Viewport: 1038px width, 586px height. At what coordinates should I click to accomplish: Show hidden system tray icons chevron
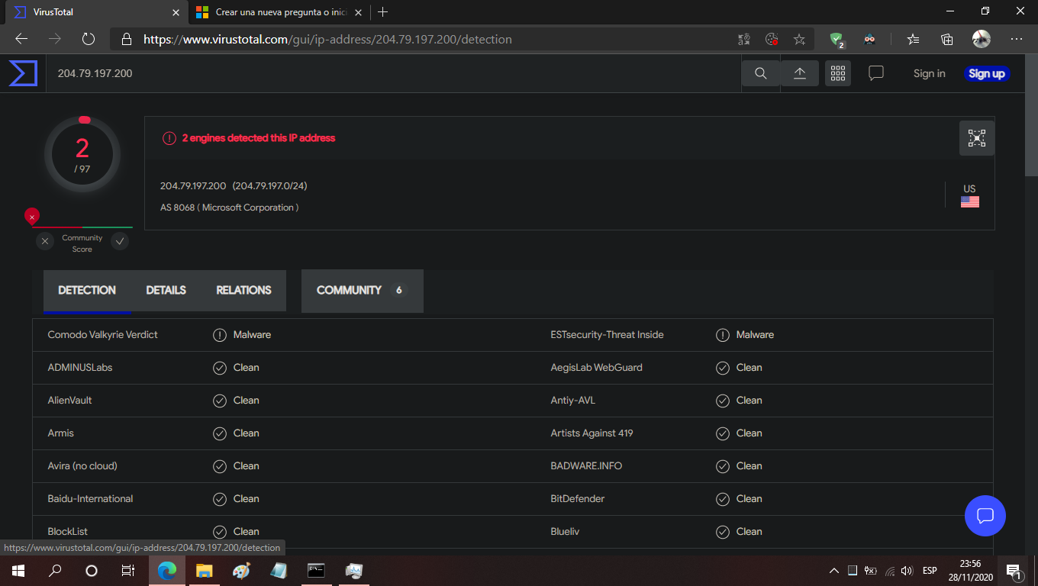[833, 571]
